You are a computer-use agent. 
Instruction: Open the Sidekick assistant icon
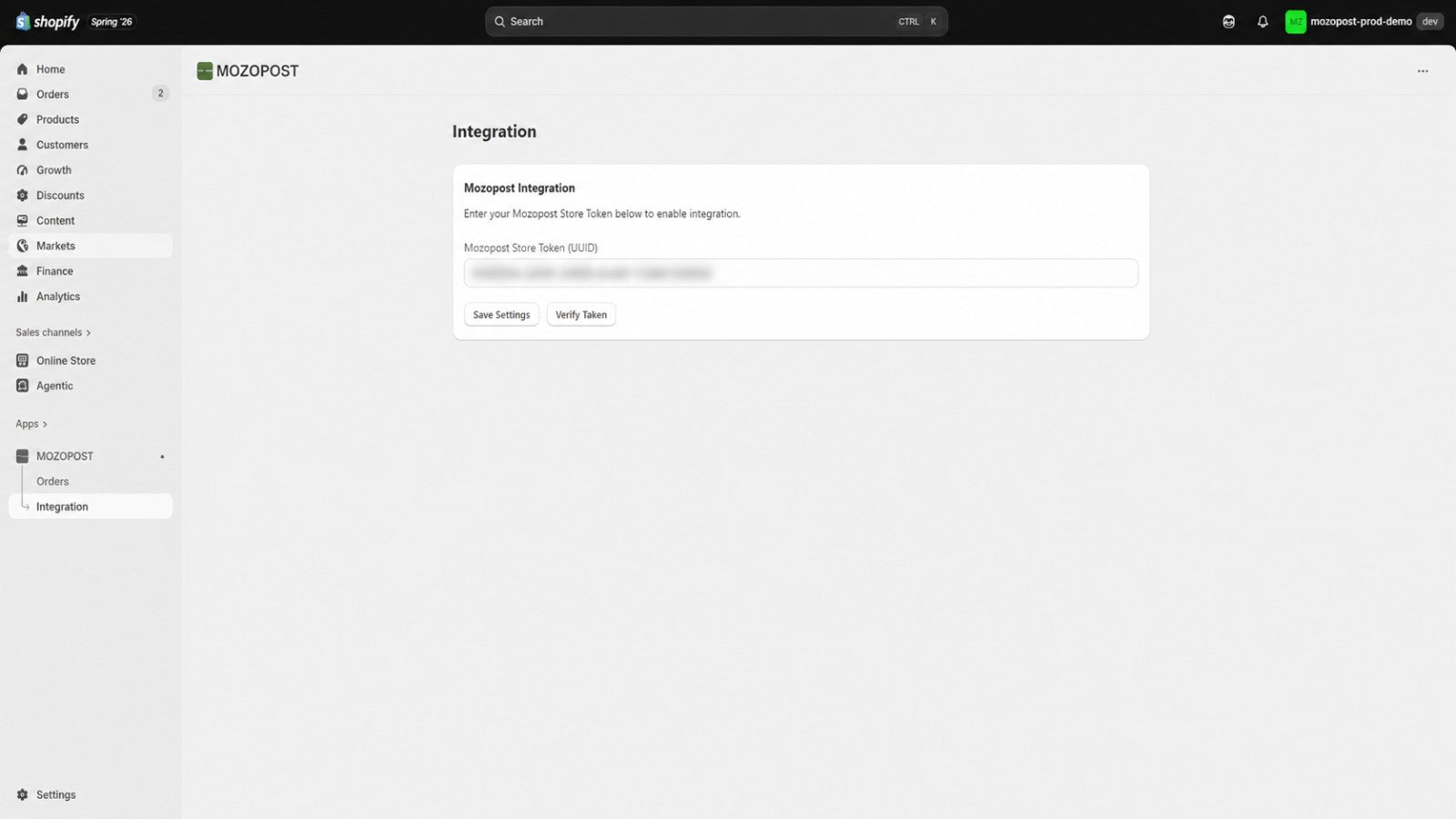click(x=1228, y=22)
